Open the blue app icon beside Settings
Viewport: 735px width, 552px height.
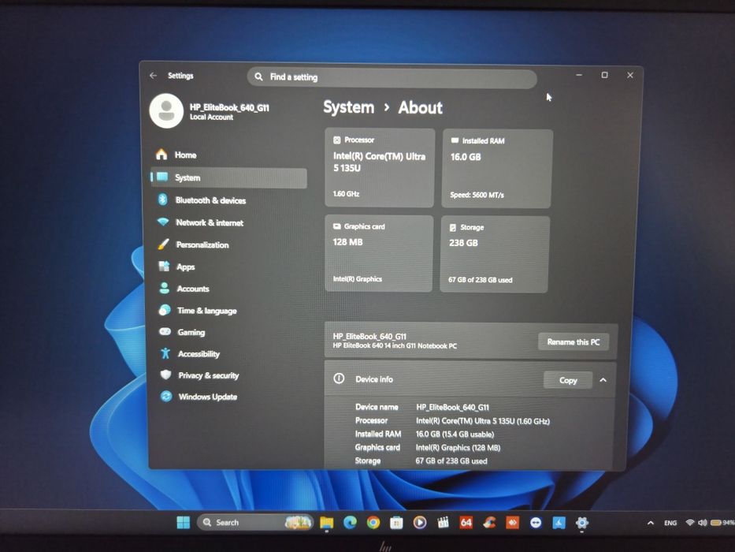(559, 522)
